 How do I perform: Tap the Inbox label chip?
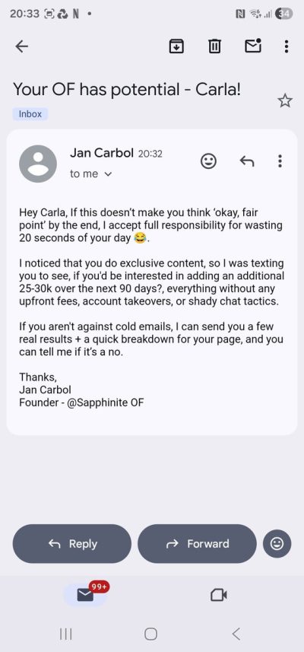point(30,114)
